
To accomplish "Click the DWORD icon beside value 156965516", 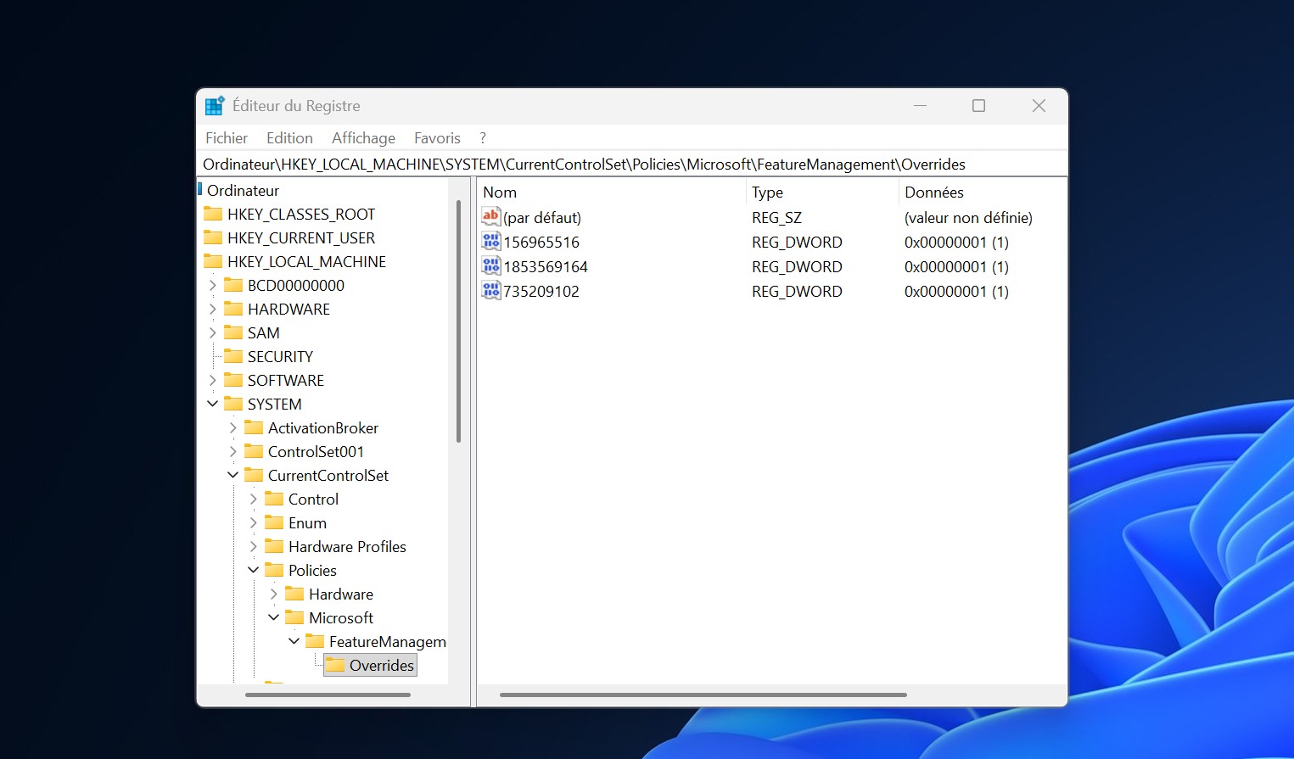I will click(490, 242).
